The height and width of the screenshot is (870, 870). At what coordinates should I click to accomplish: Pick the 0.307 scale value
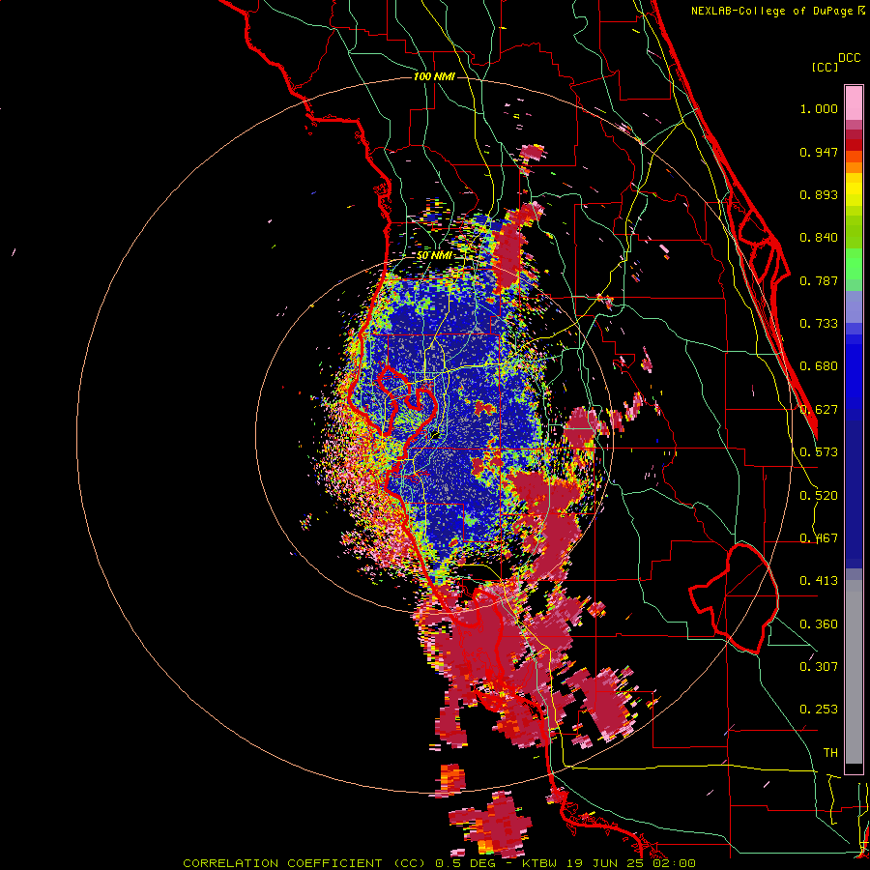tap(819, 666)
